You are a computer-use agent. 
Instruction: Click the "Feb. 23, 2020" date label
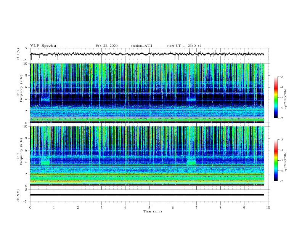[106, 46]
